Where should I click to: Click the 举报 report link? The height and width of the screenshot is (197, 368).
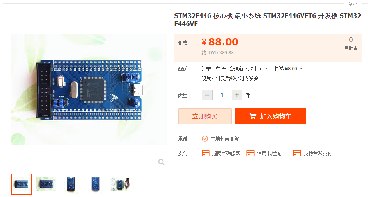tap(353, 4)
